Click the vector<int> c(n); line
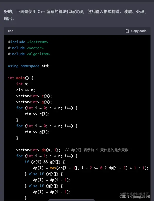154x201 pixels. click(34, 96)
